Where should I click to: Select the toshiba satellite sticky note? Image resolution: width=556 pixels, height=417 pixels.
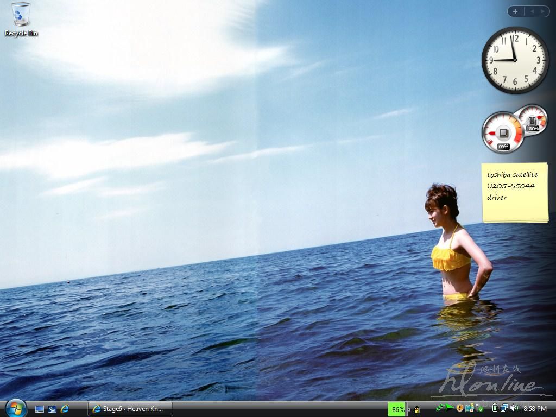coord(514,193)
